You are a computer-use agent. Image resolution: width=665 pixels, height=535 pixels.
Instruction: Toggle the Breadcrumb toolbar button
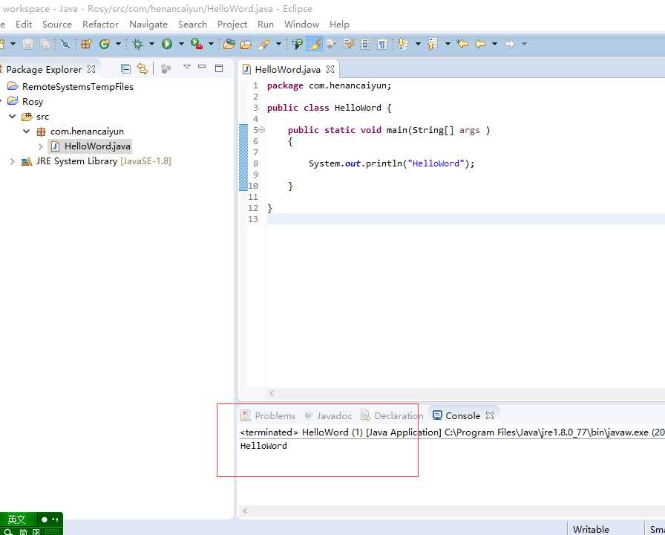click(x=297, y=44)
